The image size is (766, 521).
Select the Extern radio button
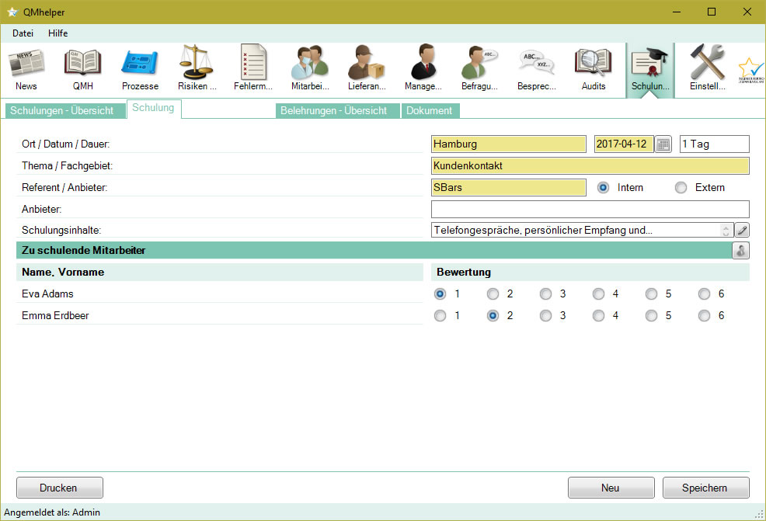pyautogui.click(x=681, y=187)
